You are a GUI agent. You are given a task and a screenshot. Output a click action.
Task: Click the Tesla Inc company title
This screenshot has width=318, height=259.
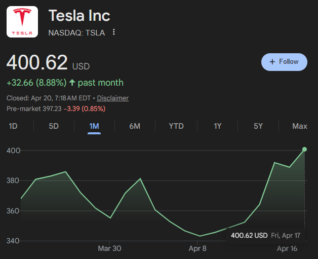coord(79,16)
